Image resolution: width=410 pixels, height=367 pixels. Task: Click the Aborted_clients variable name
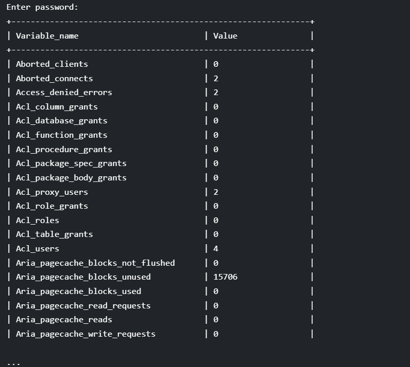(52, 64)
